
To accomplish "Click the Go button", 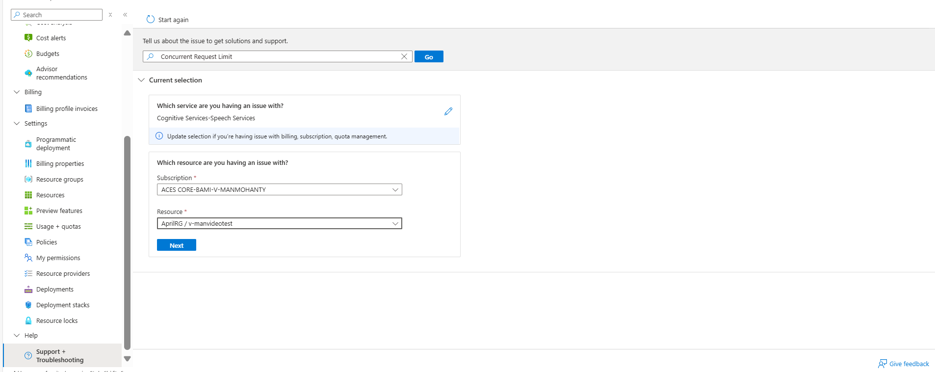I will click(x=429, y=56).
